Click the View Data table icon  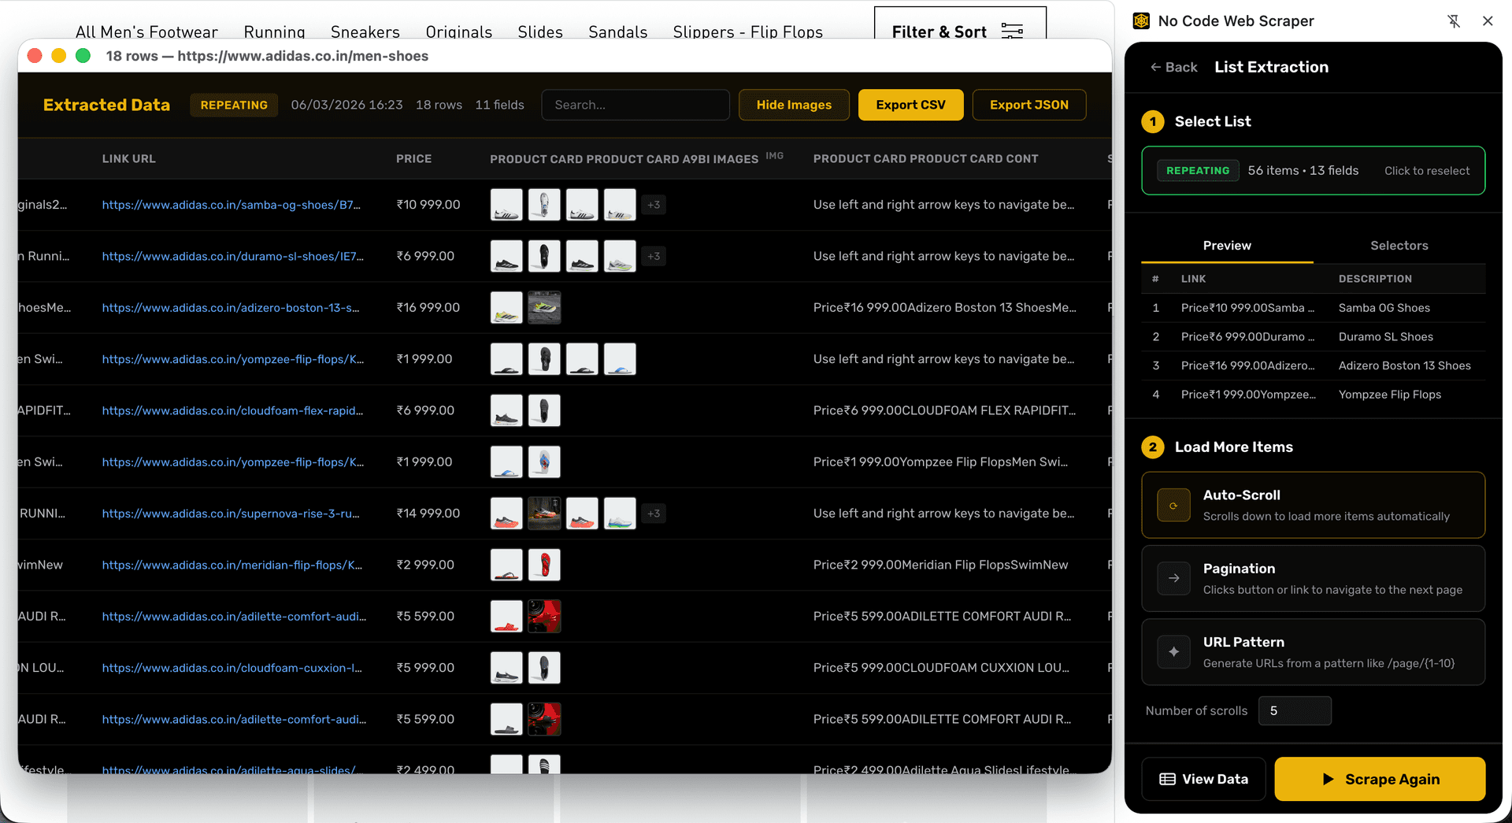(x=1167, y=779)
